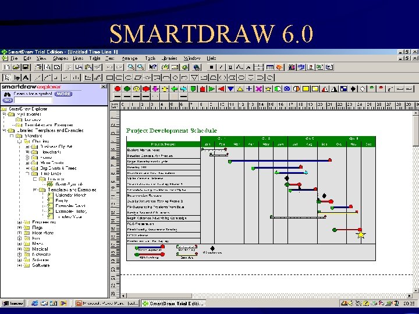Image resolution: width=419 pixels, height=314 pixels.
Task: Pick the purple X symbol
Action: tap(258, 88)
